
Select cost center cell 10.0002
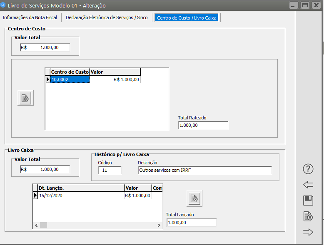(x=70, y=79)
